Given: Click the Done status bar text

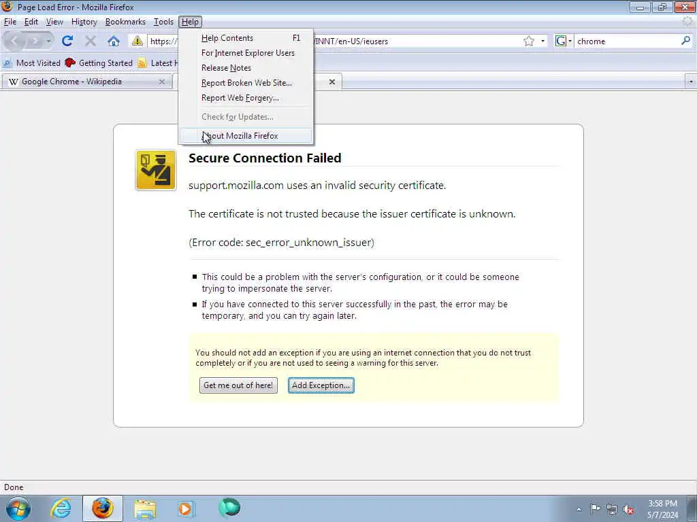Looking at the screenshot, I should 14,487.
